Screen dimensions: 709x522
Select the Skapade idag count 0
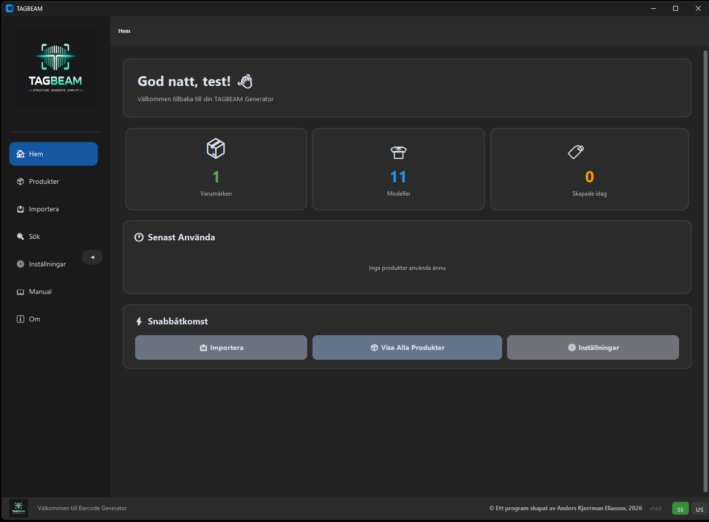(x=590, y=177)
